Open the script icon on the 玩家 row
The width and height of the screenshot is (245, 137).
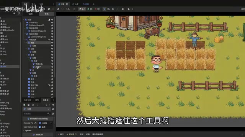(x=49, y=20)
